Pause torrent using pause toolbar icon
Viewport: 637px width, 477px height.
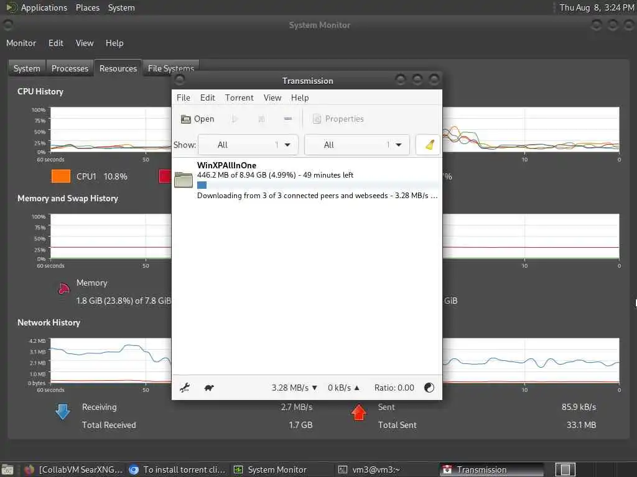point(261,119)
